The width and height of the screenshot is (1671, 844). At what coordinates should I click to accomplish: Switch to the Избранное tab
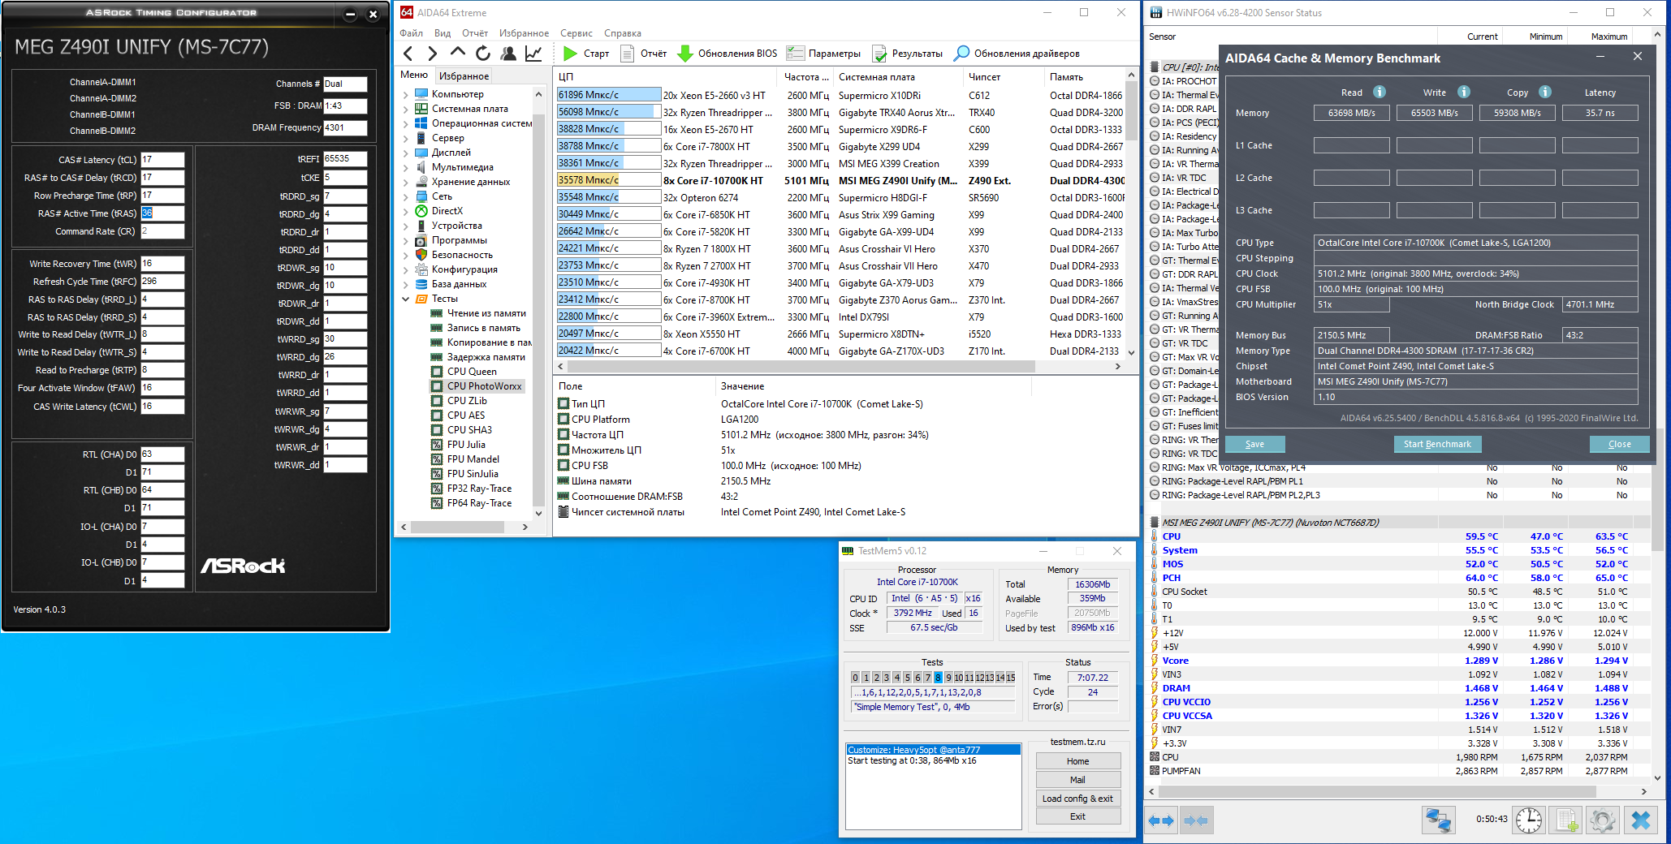pos(464,75)
